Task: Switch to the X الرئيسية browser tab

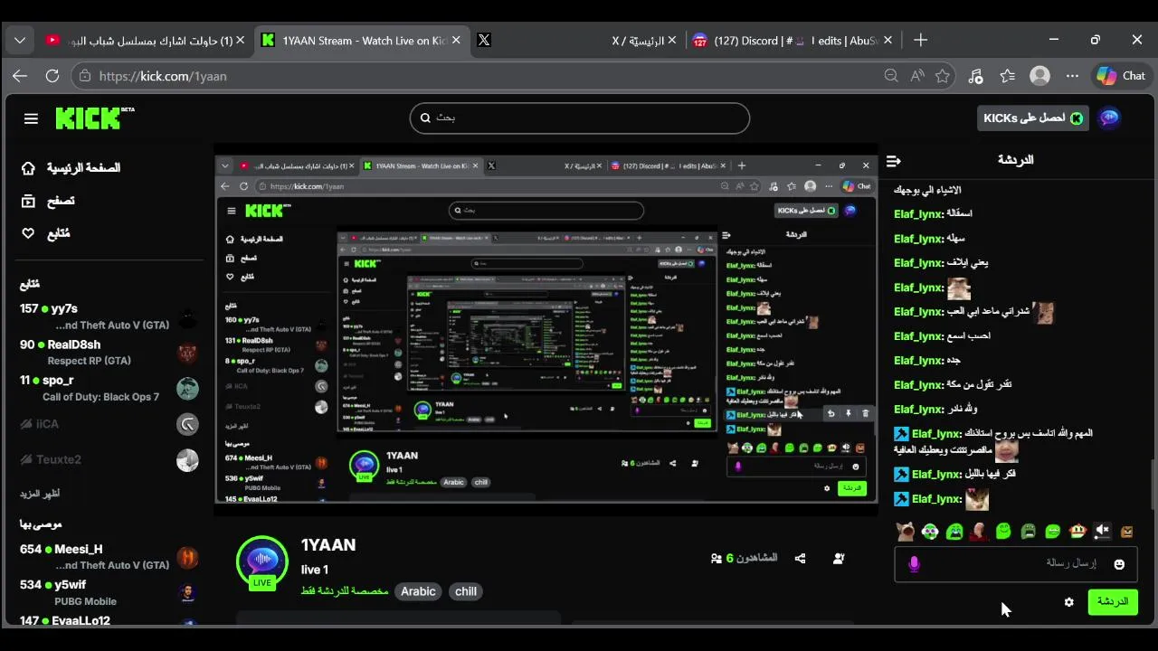Action: tap(644, 41)
